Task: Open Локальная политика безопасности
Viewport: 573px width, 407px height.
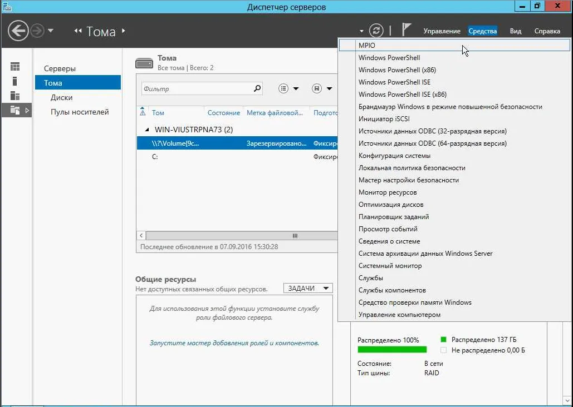Action: tap(454, 167)
